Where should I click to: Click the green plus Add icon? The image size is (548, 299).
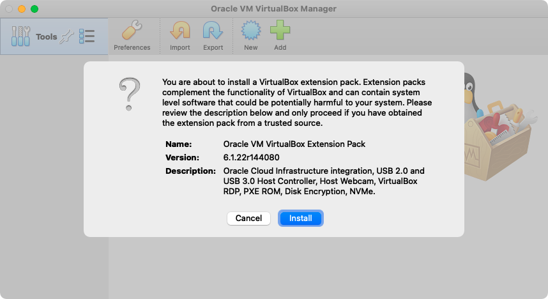(280, 31)
